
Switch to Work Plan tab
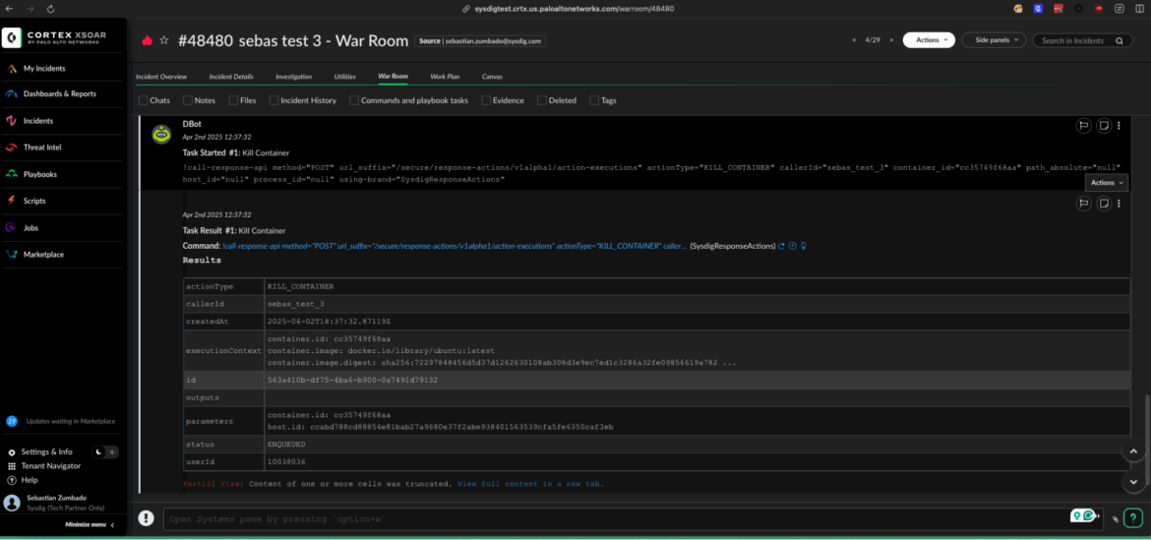click(445, 77)
